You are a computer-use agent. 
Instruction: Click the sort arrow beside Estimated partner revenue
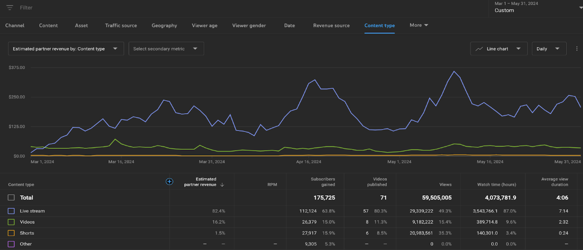click(222, 185)
